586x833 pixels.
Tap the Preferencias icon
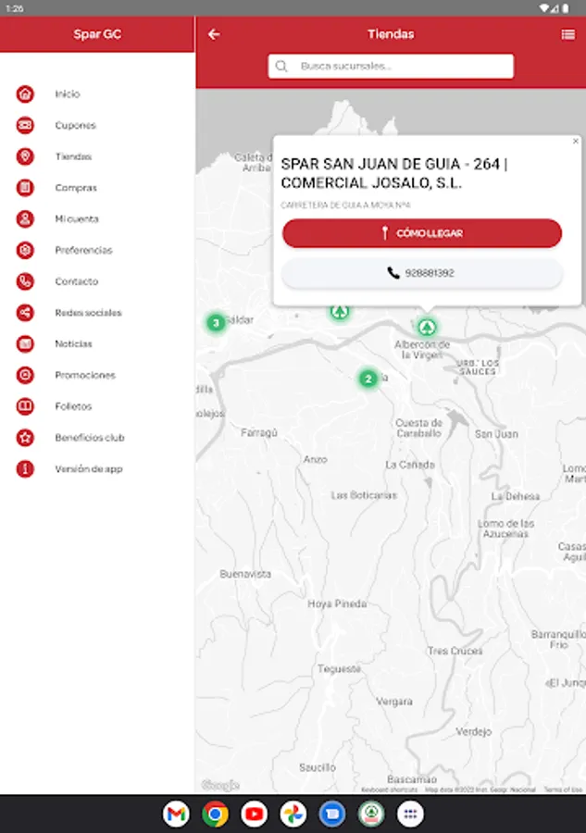[x=25, y=250]
